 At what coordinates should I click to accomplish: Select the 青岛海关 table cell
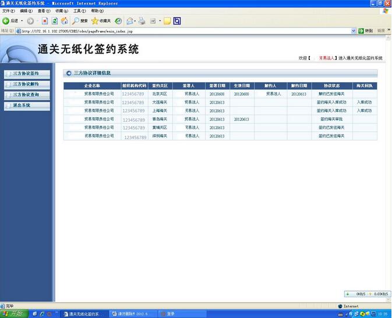pos(160,119)
